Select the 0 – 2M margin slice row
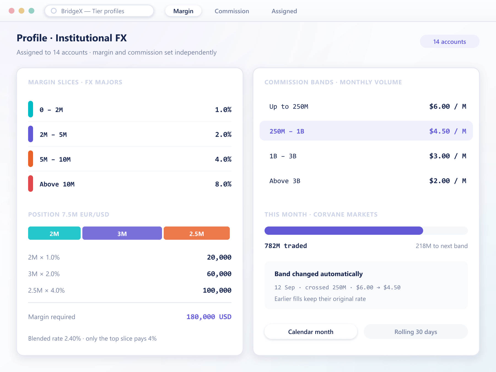Image resolution: width=496 pixels, height=372 pixels. (130, 109)
